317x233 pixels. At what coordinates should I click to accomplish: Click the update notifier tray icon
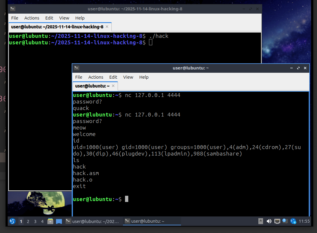pyautogui.click(x=293, y=221)
